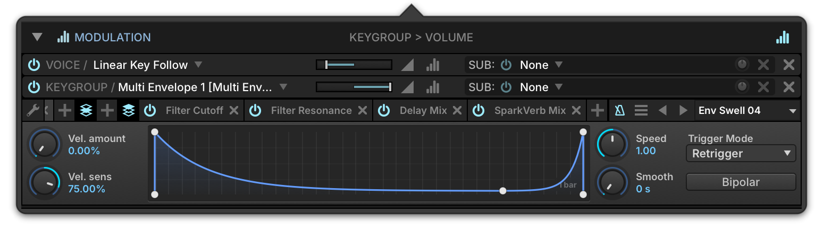Open the Env Swell 04 preset dropdown
Screen dimensions: 823x230
(748, 110)
